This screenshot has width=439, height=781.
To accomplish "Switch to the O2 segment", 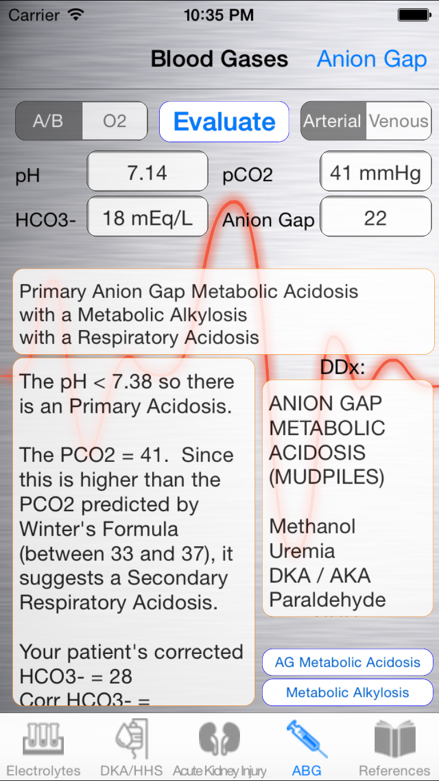I will point(115,121).
